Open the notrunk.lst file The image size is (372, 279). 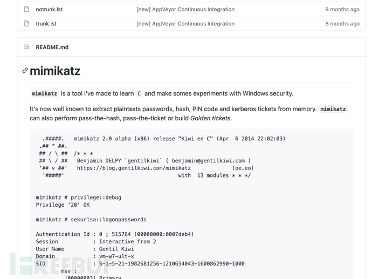[x=49, y=9]
